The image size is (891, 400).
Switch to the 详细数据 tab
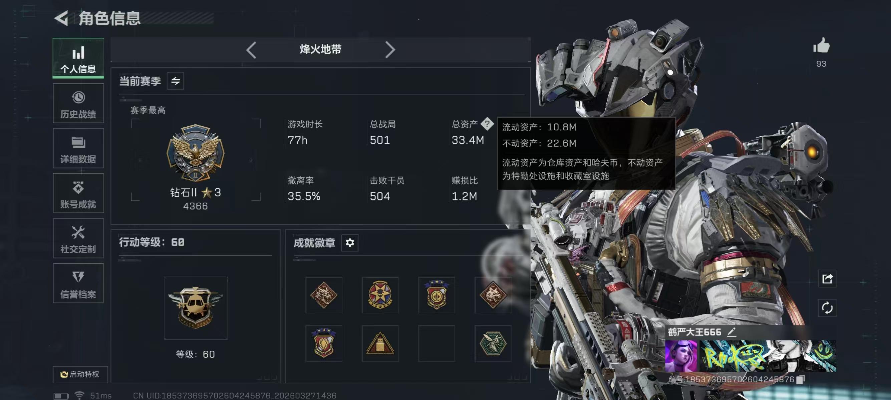click(78, 148)
